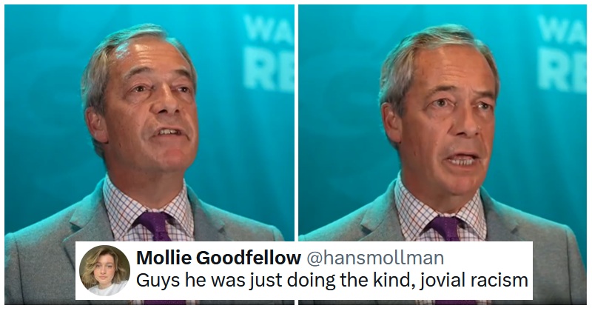Screen dimensions: 592x311
Task: Click the checked shirt collar, right photo
Action: (x=411, y=204)
